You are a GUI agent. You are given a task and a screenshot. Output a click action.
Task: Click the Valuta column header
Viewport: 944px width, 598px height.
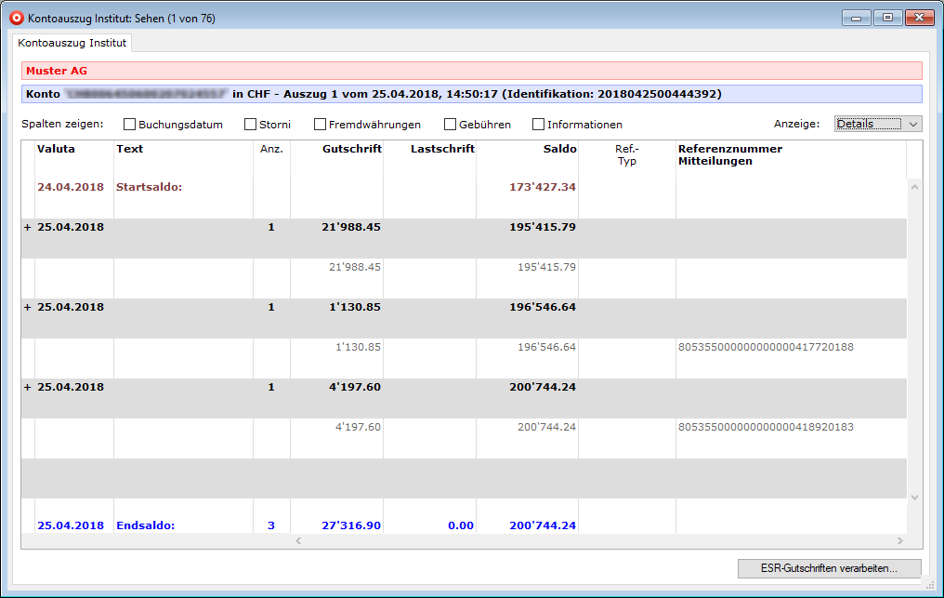(x=57, y=149)
